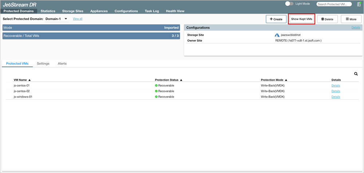Sort by VM Name arrow icon

point(29,80)
